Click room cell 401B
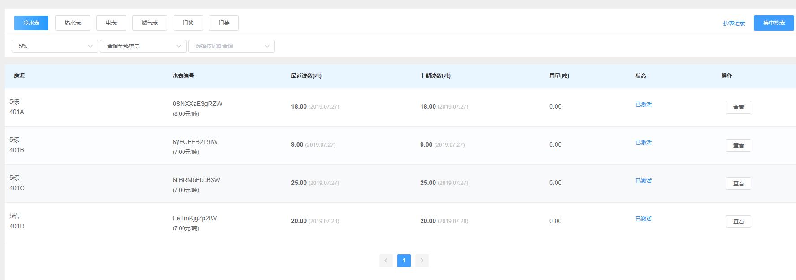The height and width of the screenshot is (280, 796). pyautogui.click(x=17, y=150)
